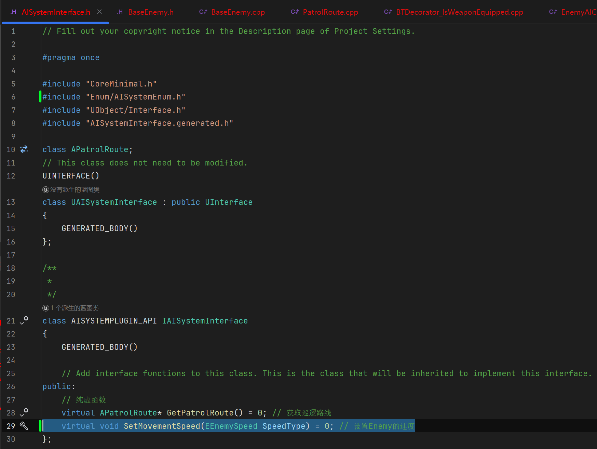Click the copyright notice comment on line 1
Screen dimensions: 597x449
click(229, 31)
